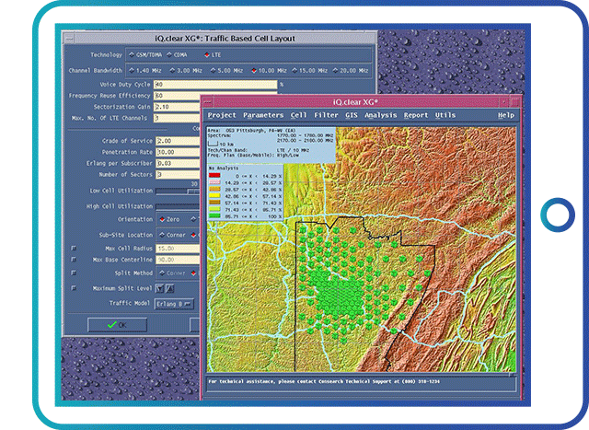Screen dimensions: 589x430
Task: Open window menu of Traffic Based Cell Layout
Action: [x=68, y=38]
